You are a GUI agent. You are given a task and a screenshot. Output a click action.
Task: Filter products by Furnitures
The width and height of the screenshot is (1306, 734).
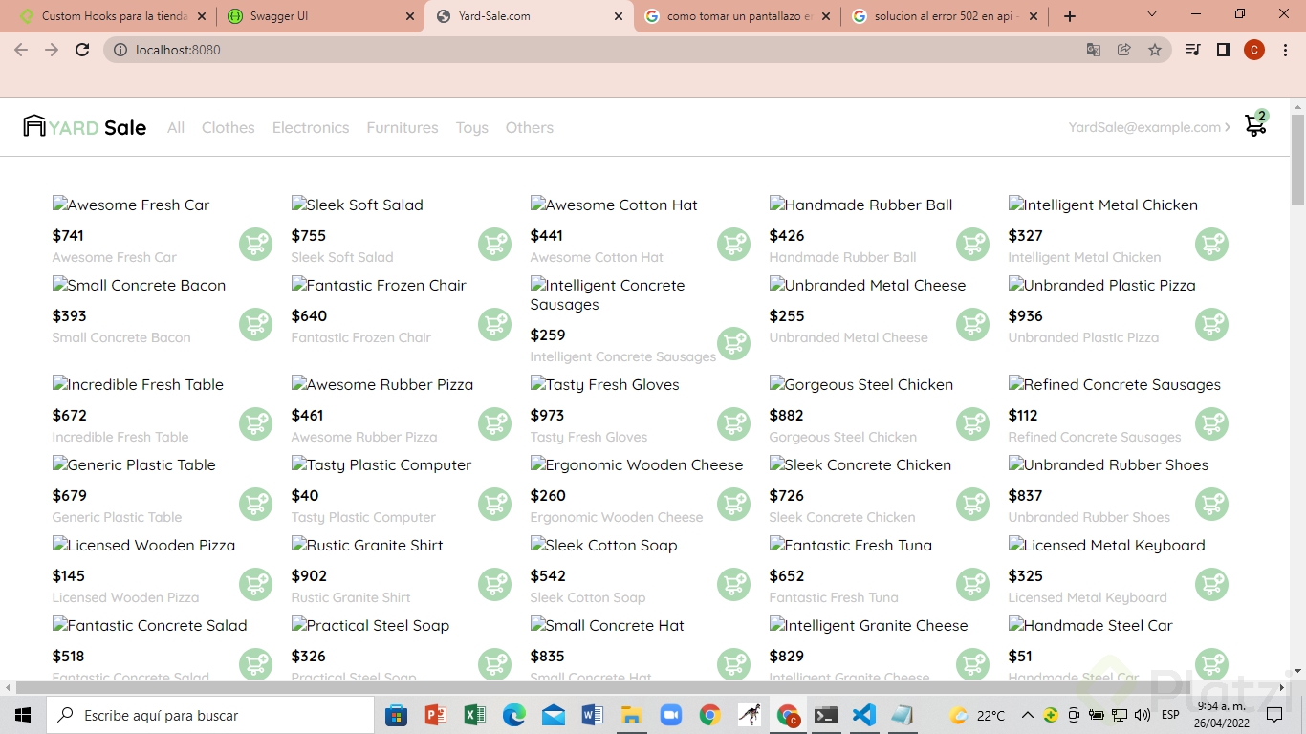coord(403,128)
